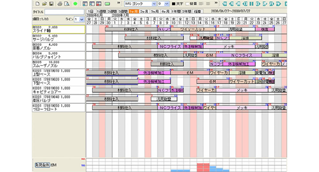Switch the view to the 3ヶ月 tab
Image resolution: width=319 pixels, height=172 pixels.
[x=155, y=11]
